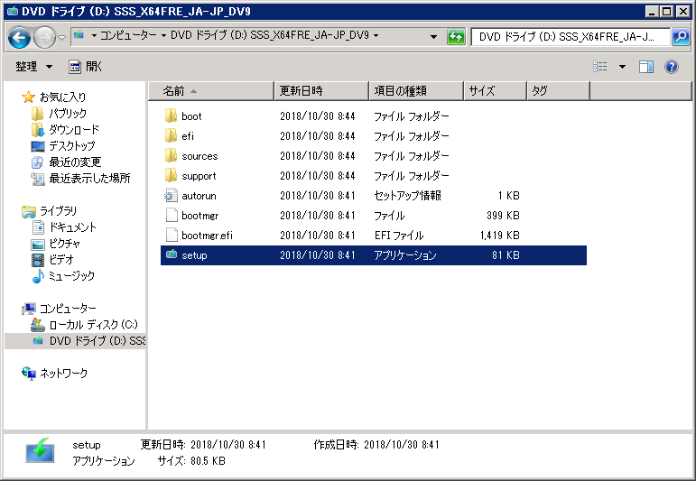Open Help with the question mark icon

(x=671, y=67)
